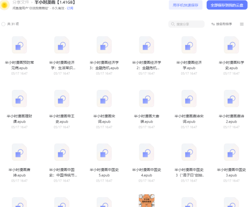Open file icon for 半小时漫画大秦颂.epub
The width and height of the screenshot is (248, 207).
tap(146, 99)
